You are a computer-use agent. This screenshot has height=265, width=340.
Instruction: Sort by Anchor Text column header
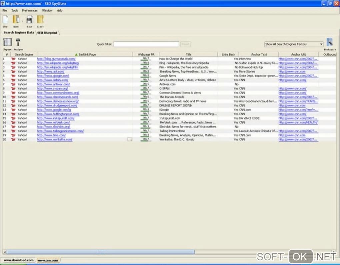[x=259, y=55]
